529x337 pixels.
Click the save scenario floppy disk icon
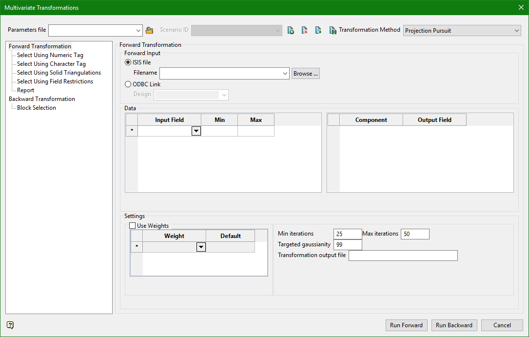coord(333,30)
